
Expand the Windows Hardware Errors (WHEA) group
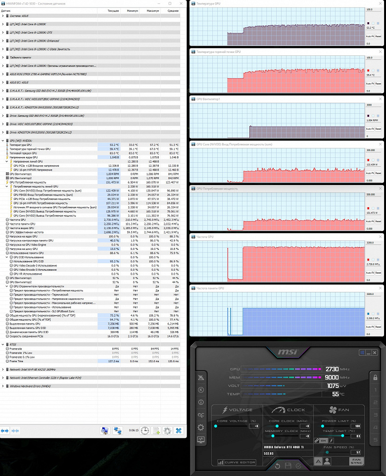point(3,386)
